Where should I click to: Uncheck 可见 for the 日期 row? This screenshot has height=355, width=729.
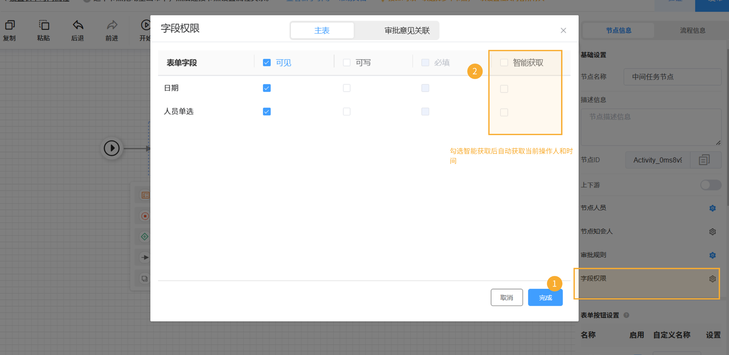click(267, 88)
